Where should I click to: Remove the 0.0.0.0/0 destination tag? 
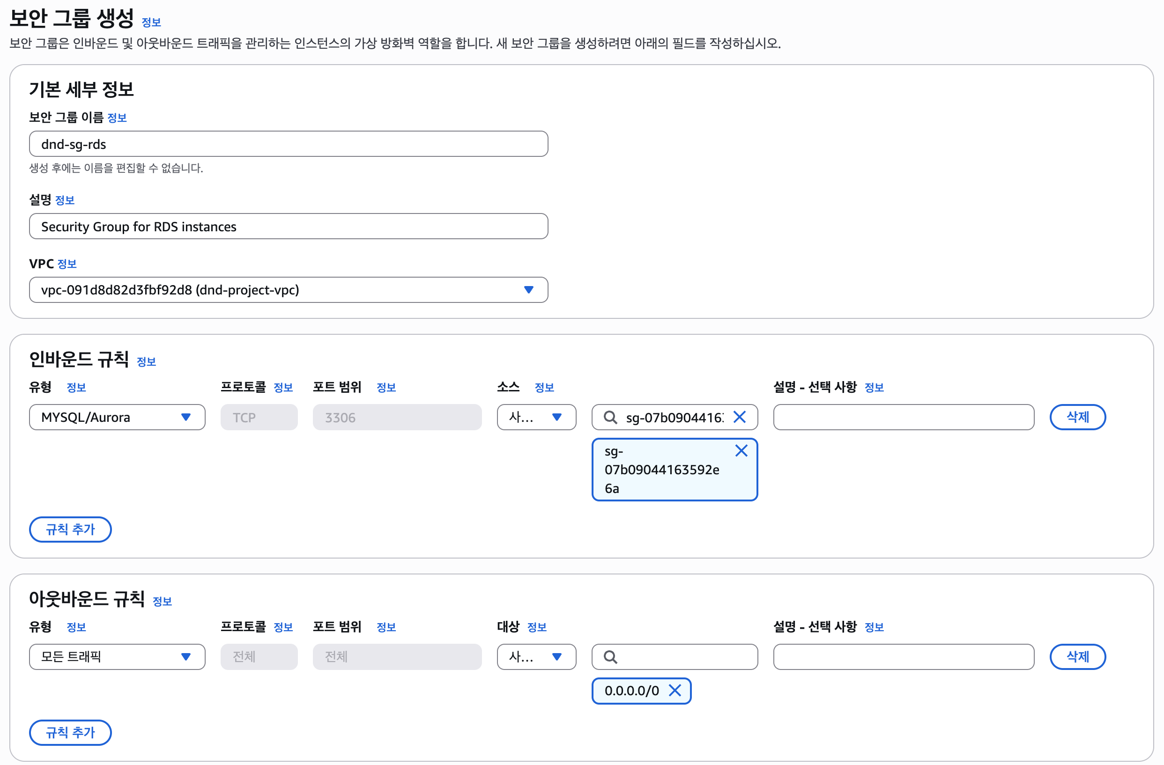tap(675, 690)
